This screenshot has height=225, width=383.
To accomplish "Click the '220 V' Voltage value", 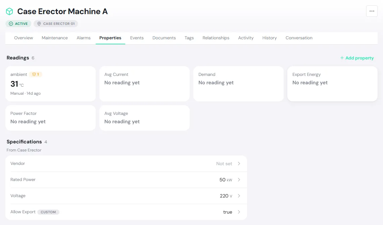I will pyautogui.click(x=226, y=196).
